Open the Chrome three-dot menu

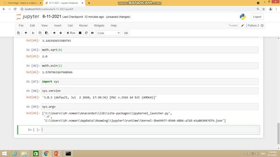click(x=276, y=9)
